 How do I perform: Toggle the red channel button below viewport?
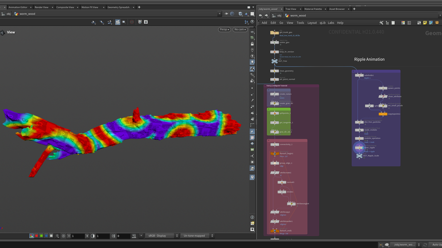point(36,236)
